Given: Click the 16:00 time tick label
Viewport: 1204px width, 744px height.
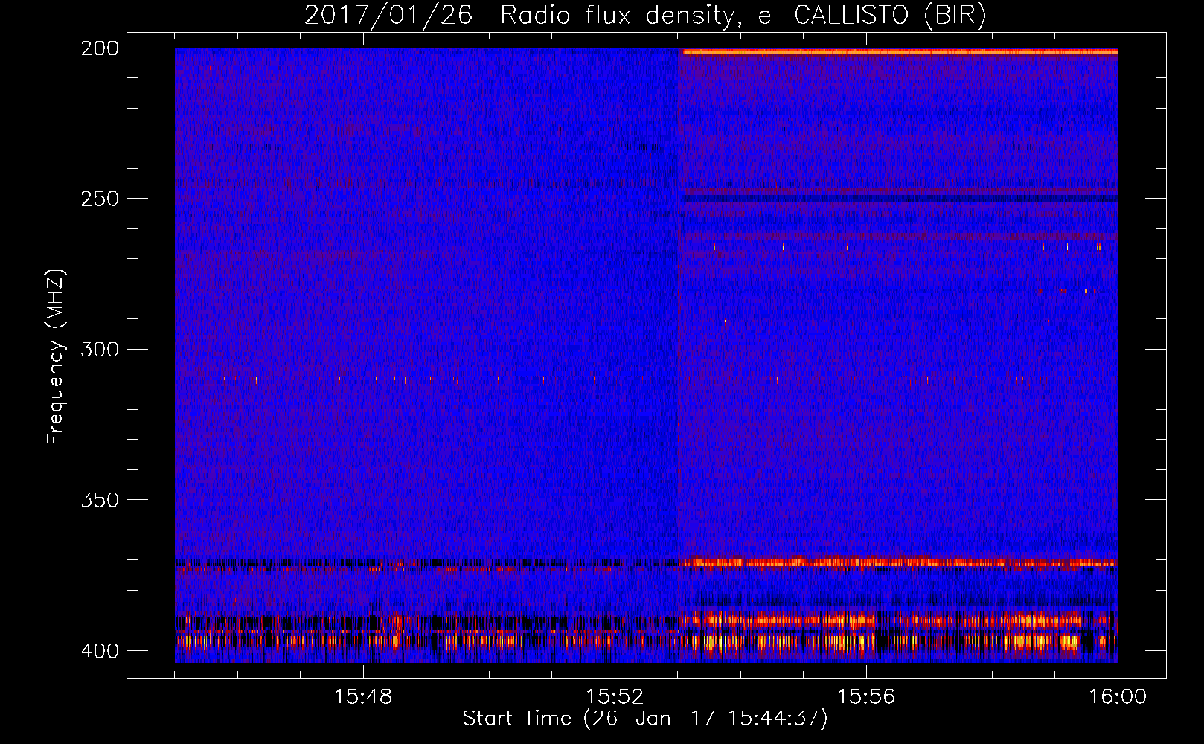Looking at the screenshot, I should [1118, 696].
